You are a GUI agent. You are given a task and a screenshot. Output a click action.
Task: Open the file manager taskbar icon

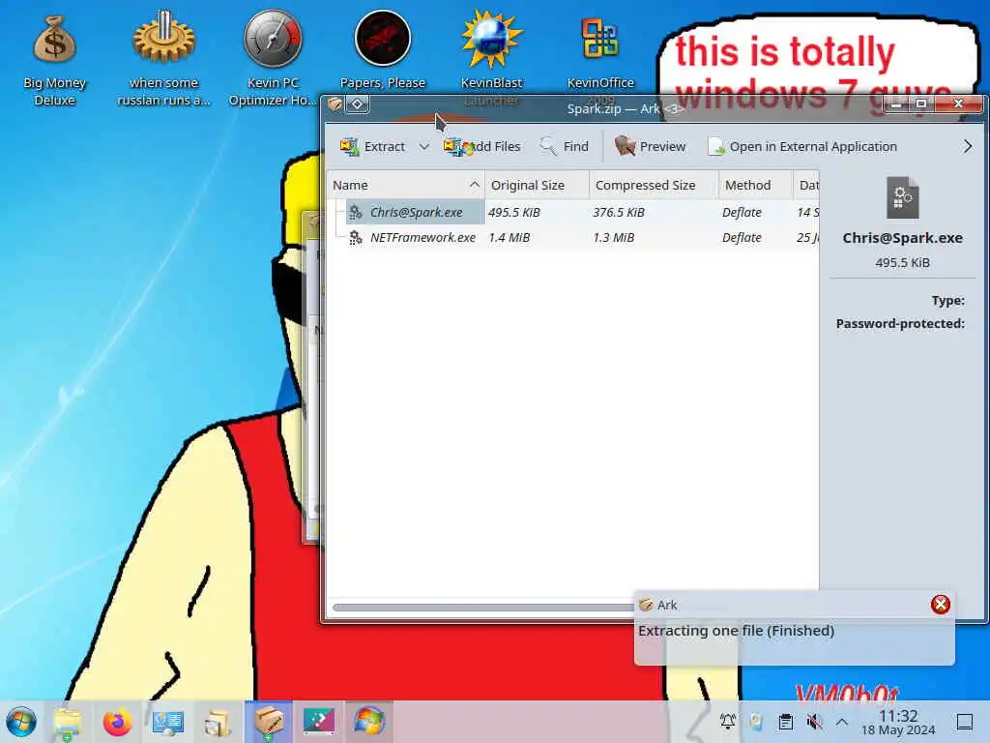point(67,722)
